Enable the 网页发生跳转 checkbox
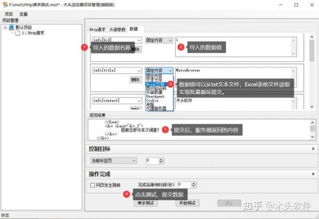 click(92, 185)
